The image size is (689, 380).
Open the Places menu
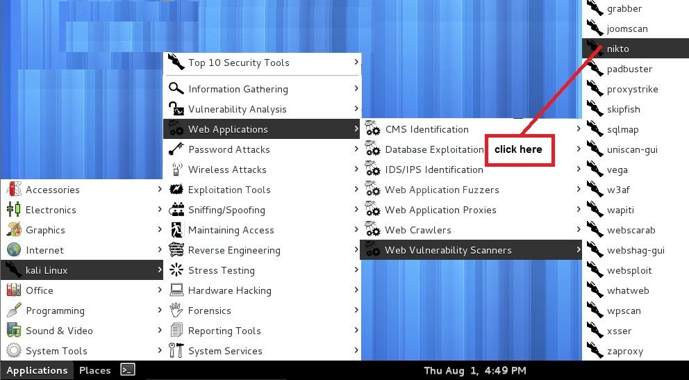pos(94,370)
